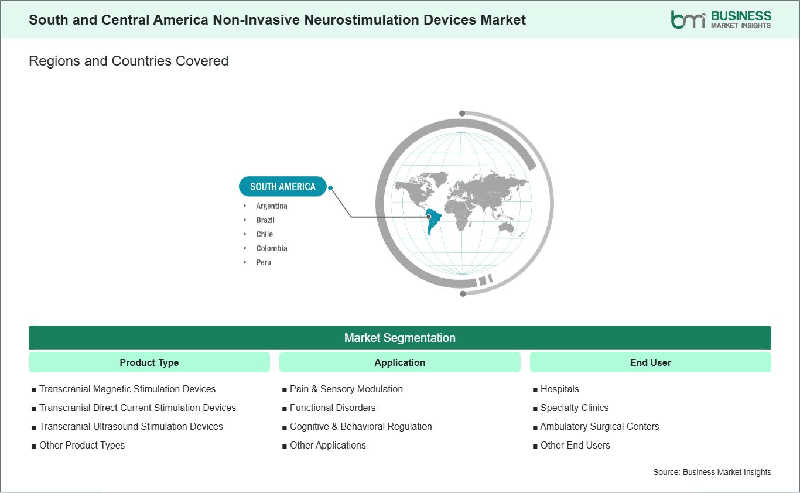Click the Market Segmentation banner
800x493 pixels.
[400, 338]
